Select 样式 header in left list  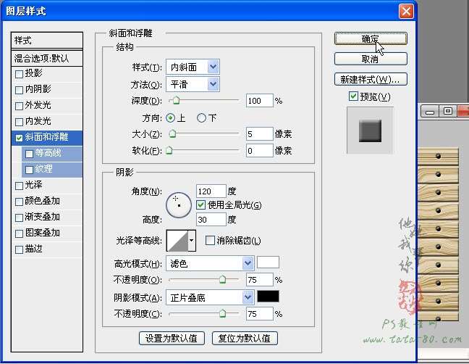(47, 41)
